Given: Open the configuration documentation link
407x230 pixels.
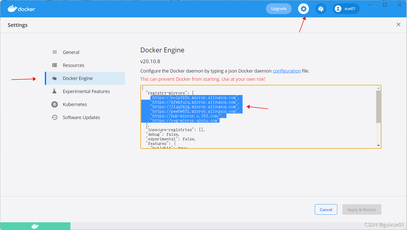Looking at the screenshot, I should (x=287, y=71).
